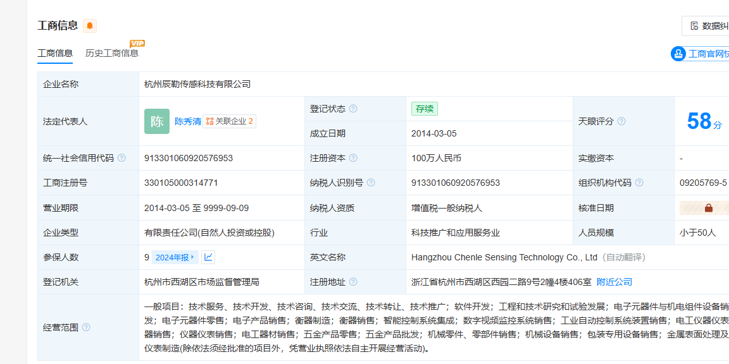Viewport: 729px width, 364px height.
Task: Click the 陈 avatar thumbnail
Action: 157,121
